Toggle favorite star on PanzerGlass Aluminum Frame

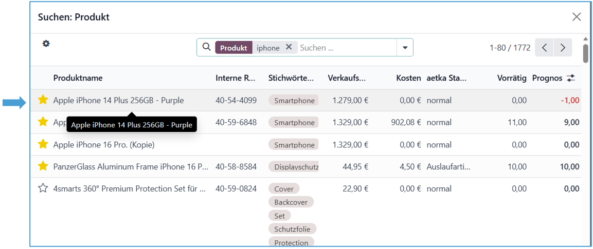click(43, 166)
